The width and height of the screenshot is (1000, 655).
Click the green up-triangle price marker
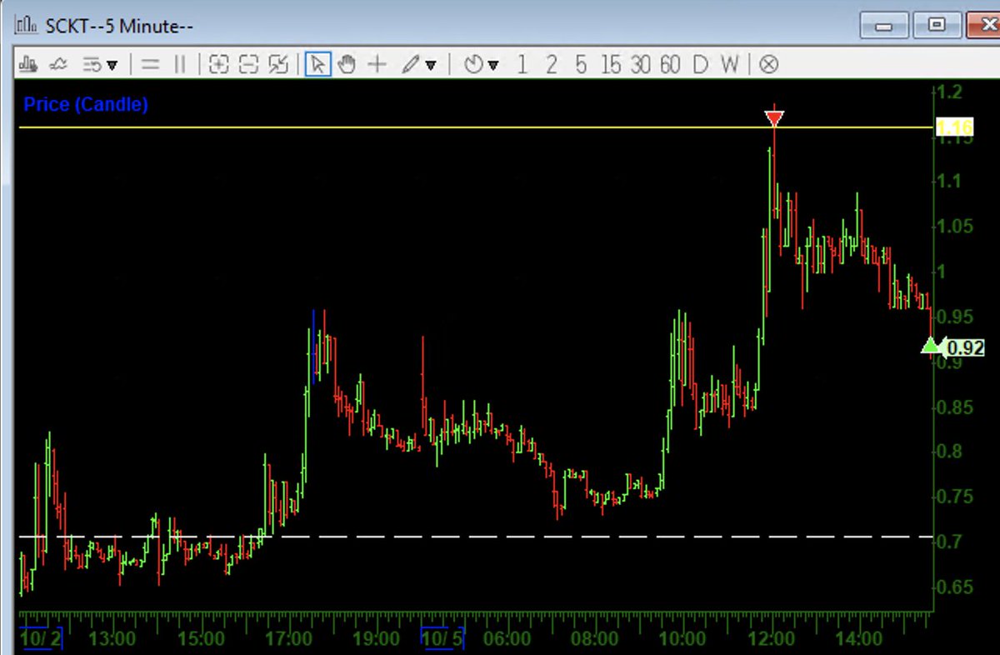[x=930, y=345]
